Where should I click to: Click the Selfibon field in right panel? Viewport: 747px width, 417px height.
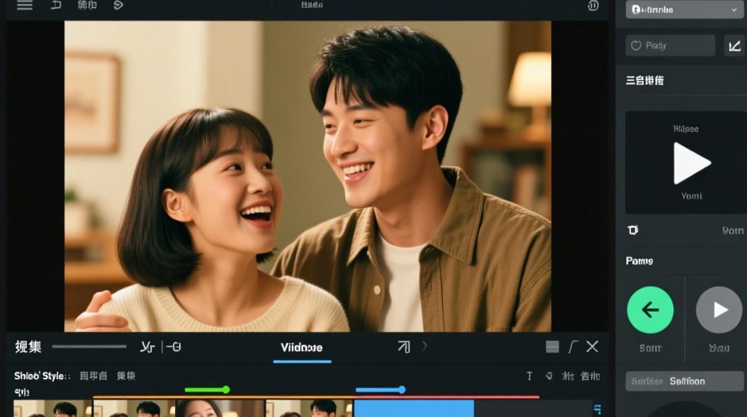coord(685,381)
